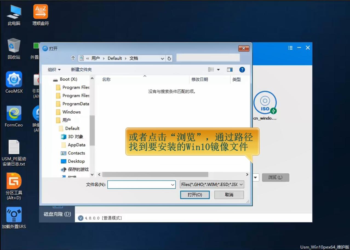Image resolution: width=350 pixels, height=250 pixels.
Task: Click 新建文件夹 in the toolbar
Action: click(81, 70)
